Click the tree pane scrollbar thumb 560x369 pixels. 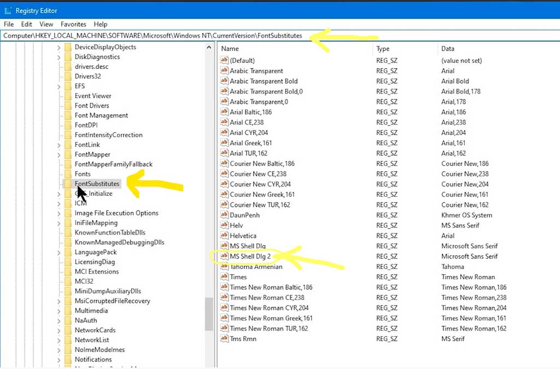209,314
